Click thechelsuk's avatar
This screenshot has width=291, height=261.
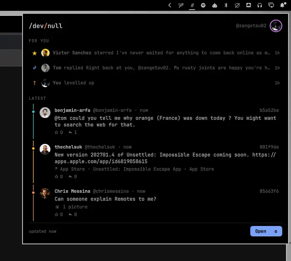point(45,149)
